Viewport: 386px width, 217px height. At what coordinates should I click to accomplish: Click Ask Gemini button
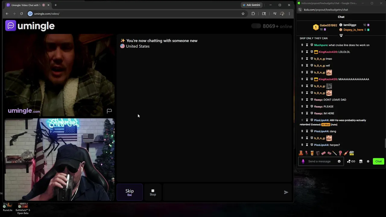[251, 5]
